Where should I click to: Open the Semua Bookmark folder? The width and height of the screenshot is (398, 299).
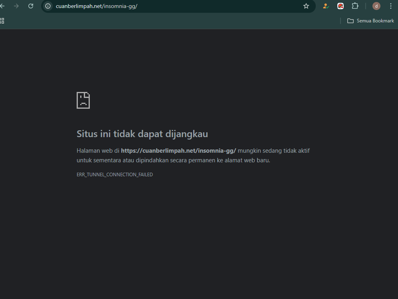coord(370,21)
